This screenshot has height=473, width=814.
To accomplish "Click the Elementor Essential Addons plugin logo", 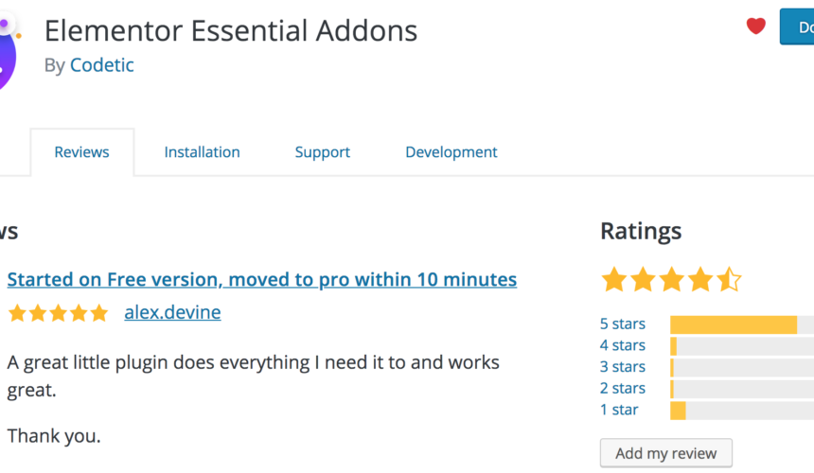I will coord(9,54).
